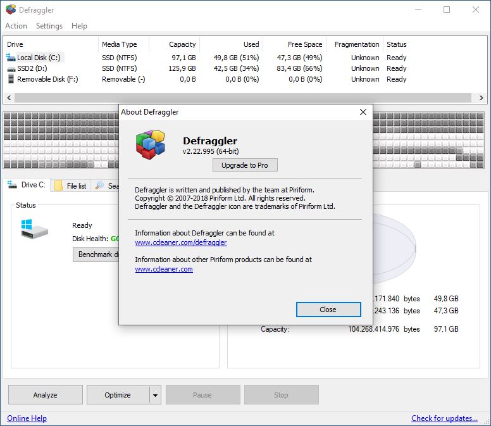Sort by the Status column header
The width and height of the screenshot is (491, 426).
click(397, 44)
